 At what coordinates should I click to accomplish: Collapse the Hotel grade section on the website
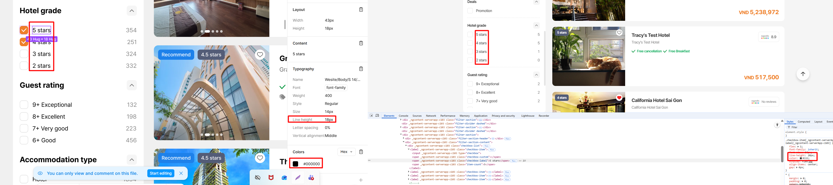coord(536,25)
